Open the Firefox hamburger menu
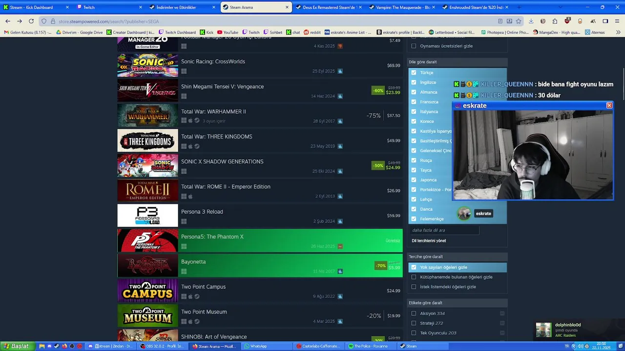Image resolution: width=625 pixels, height=351 pixels. click(x=618, y=21)
